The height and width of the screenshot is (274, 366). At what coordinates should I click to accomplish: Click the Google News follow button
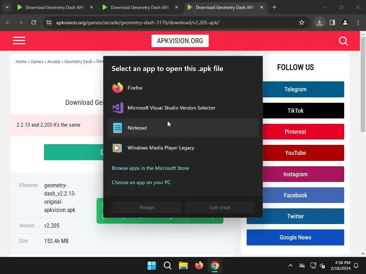point(295,237)
